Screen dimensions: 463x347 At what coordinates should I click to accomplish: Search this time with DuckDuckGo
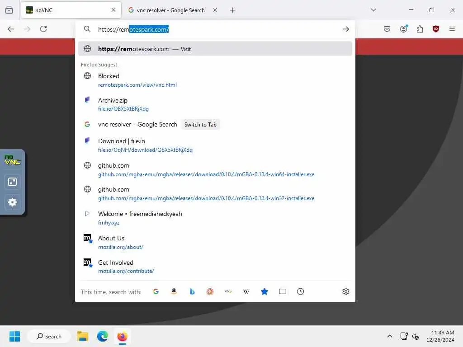[210, 291]
